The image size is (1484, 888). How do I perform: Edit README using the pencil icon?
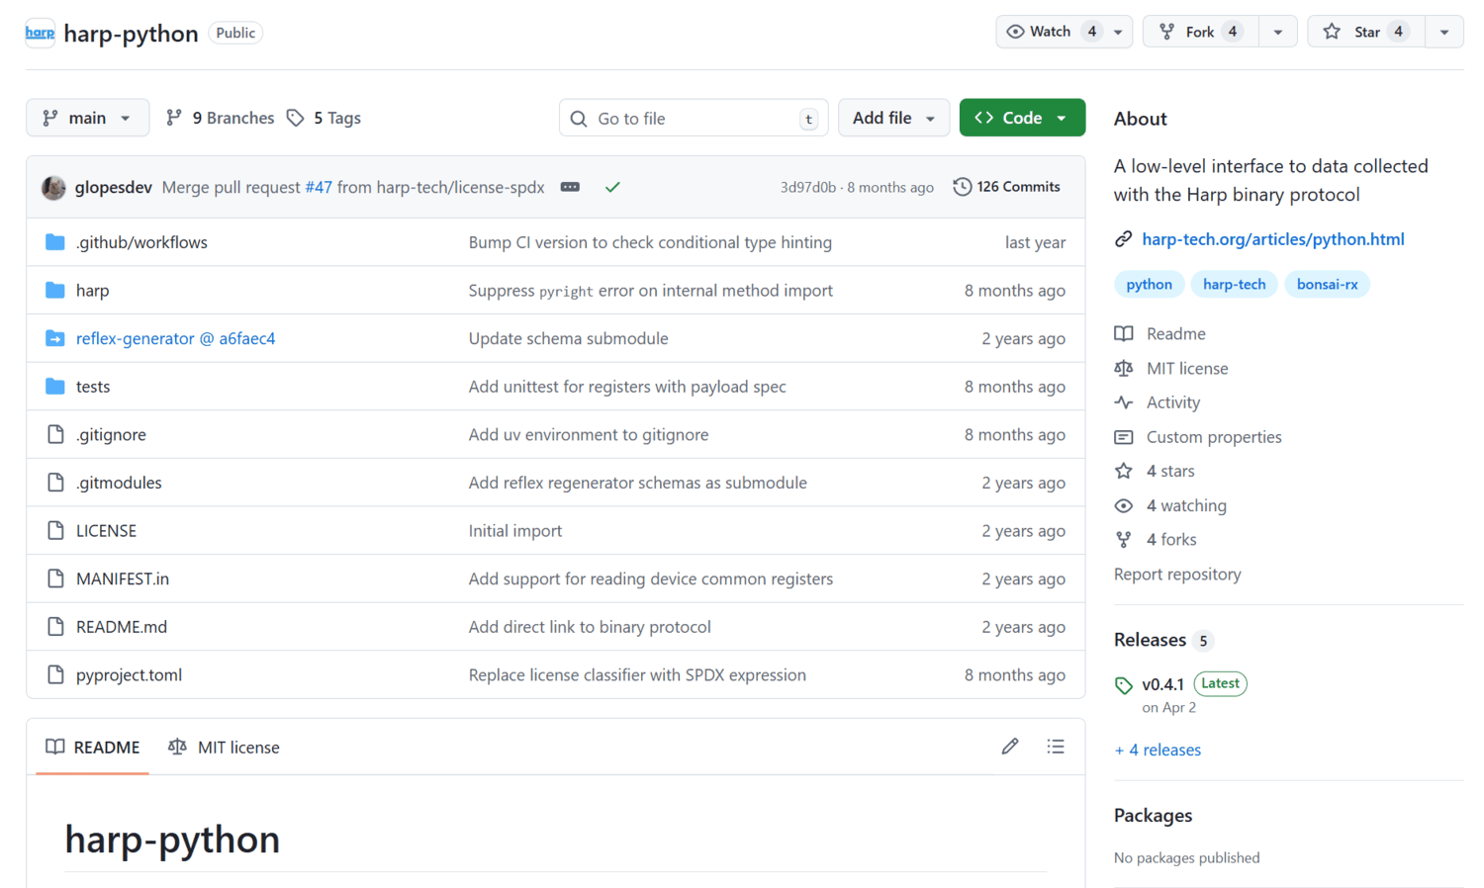tap(1010, 747)
